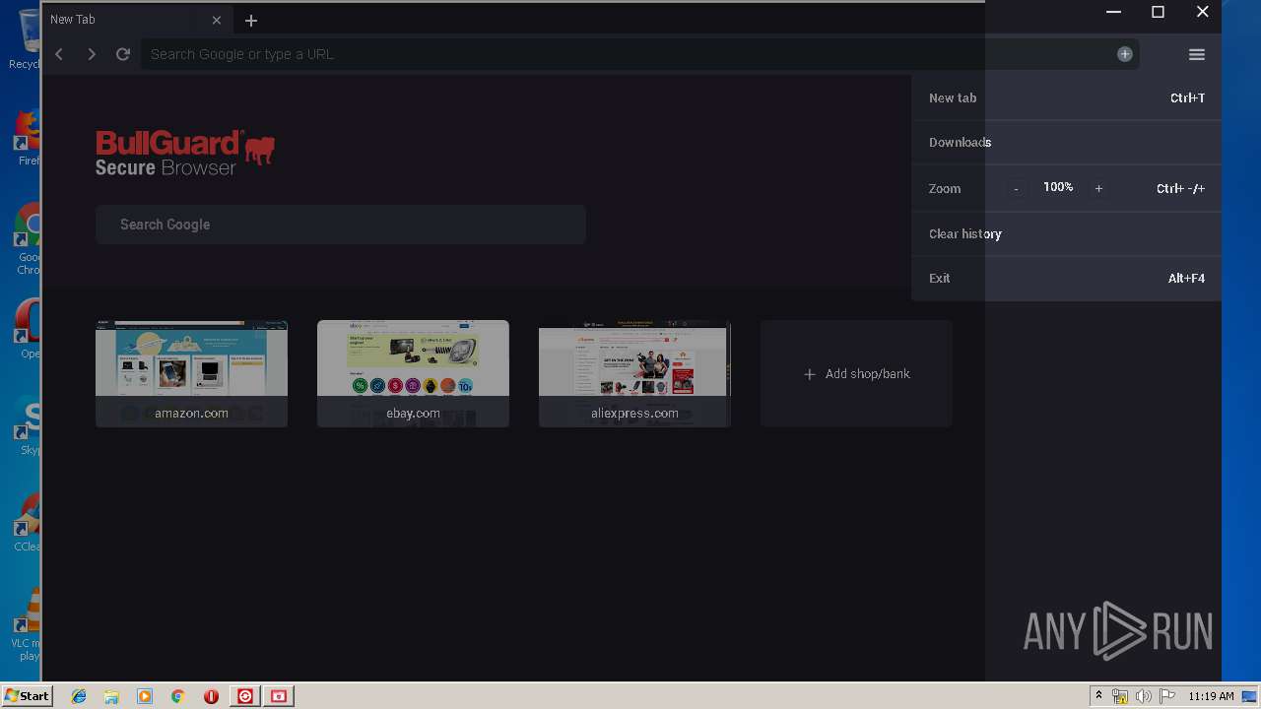Select the BullGuard browser taskbar button

(x=279, y=696)
